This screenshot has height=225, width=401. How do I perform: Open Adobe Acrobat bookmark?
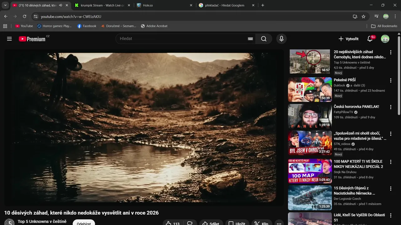[x=154, y=26]
